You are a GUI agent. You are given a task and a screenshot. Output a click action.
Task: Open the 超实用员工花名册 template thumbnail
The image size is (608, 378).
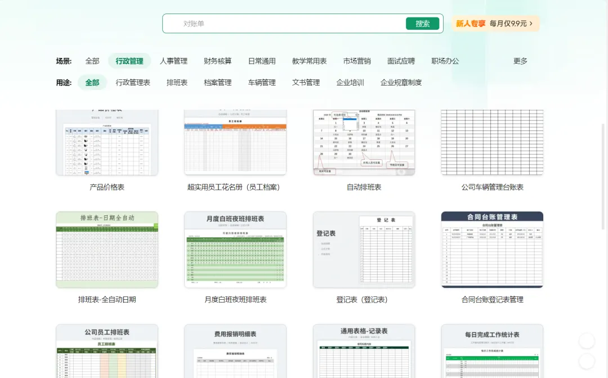[x=235, y=142]
